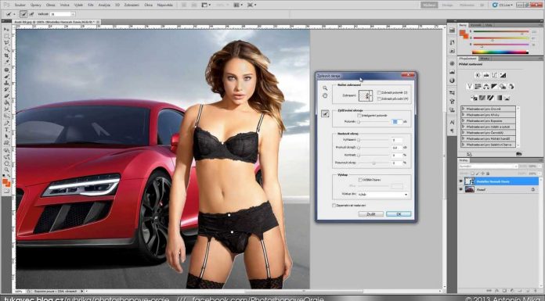
Task: Open the Obraz menu
Action: click(x=51, y=5)
